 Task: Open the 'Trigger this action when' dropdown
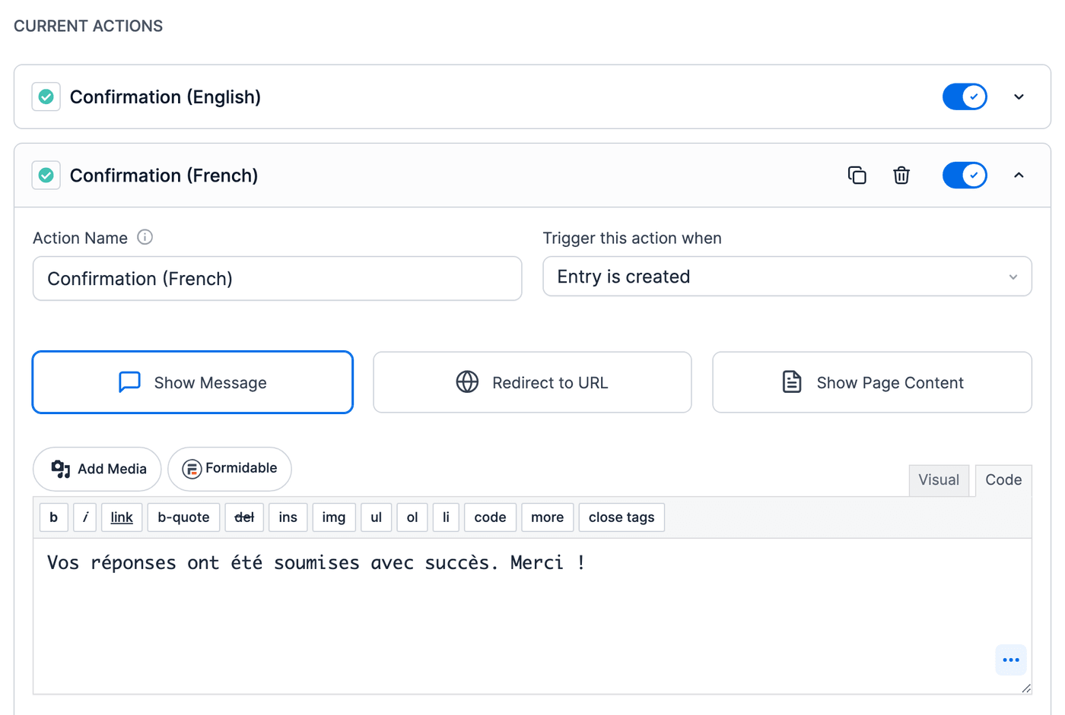point(787,277)
